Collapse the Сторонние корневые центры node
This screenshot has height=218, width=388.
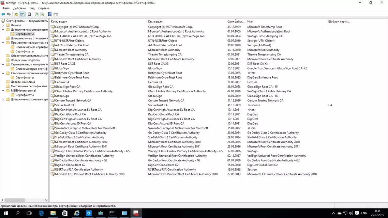coord(3,73)
